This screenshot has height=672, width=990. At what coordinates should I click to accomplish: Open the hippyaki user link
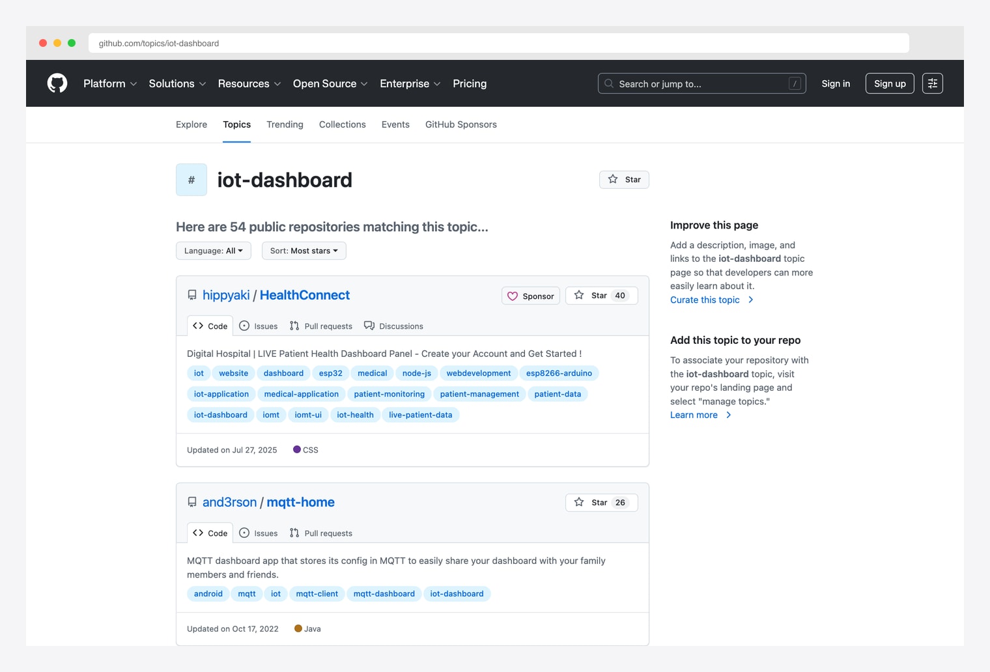click(x=226, y=295)
